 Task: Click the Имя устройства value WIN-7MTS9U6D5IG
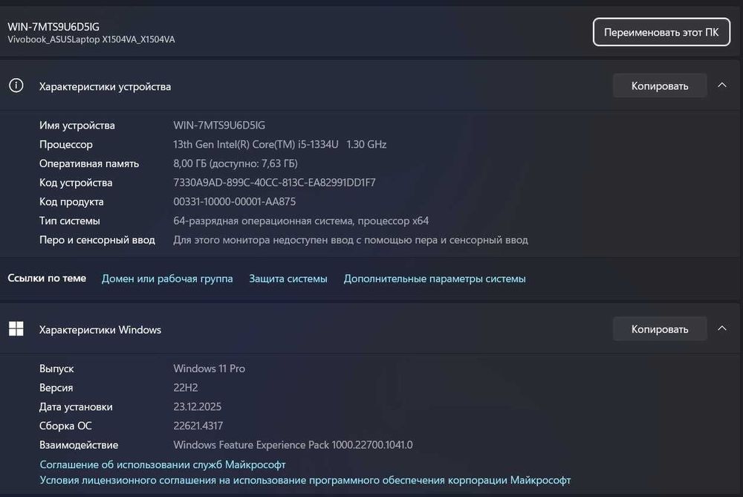[x=219, y=125]
